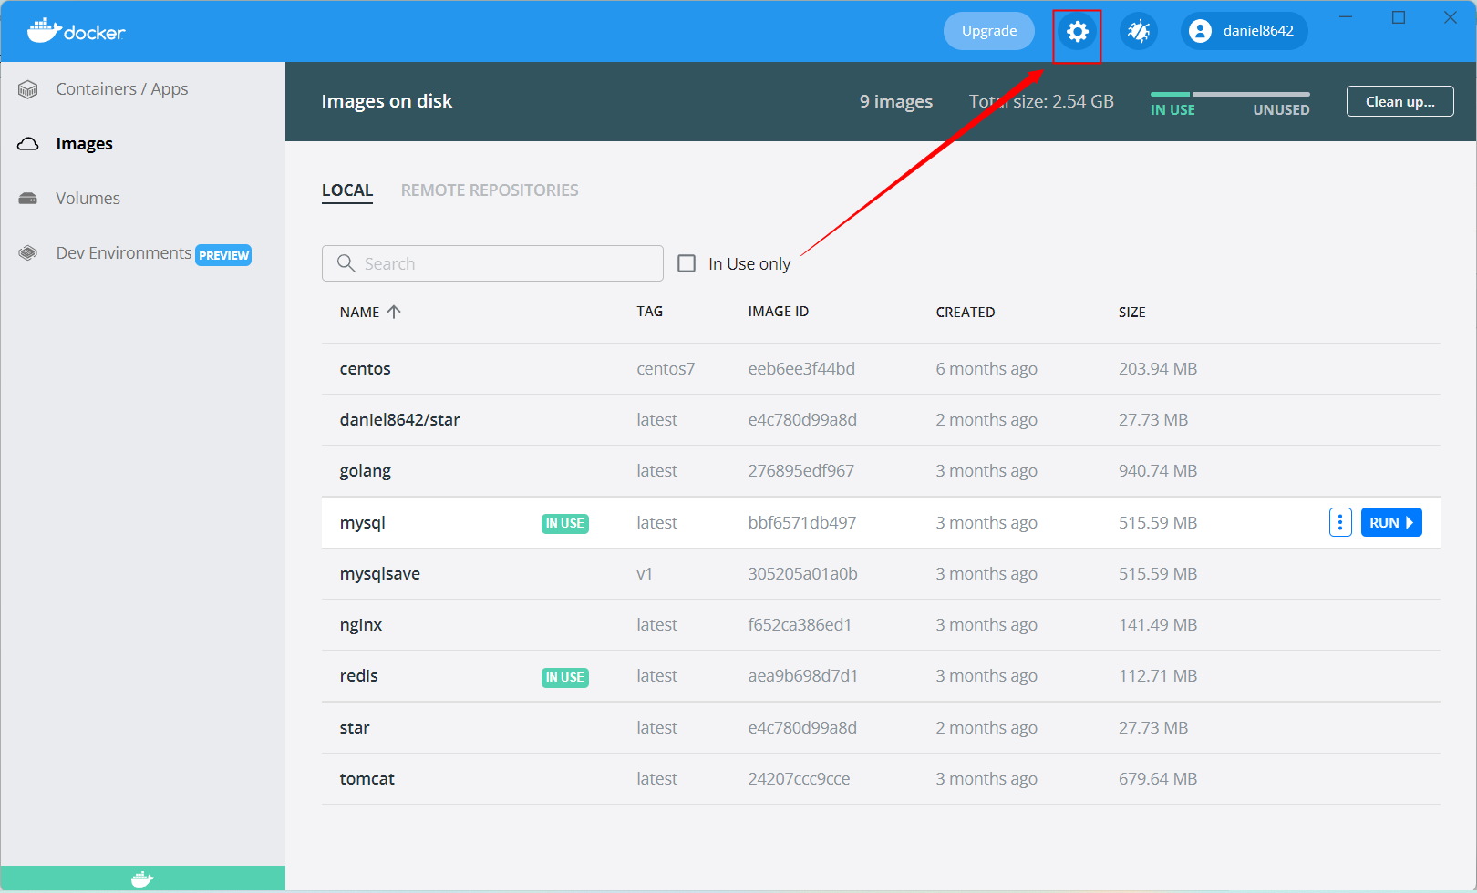Select the golang image row

(x=881, y=471)
